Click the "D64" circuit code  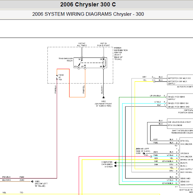[156, 164]
